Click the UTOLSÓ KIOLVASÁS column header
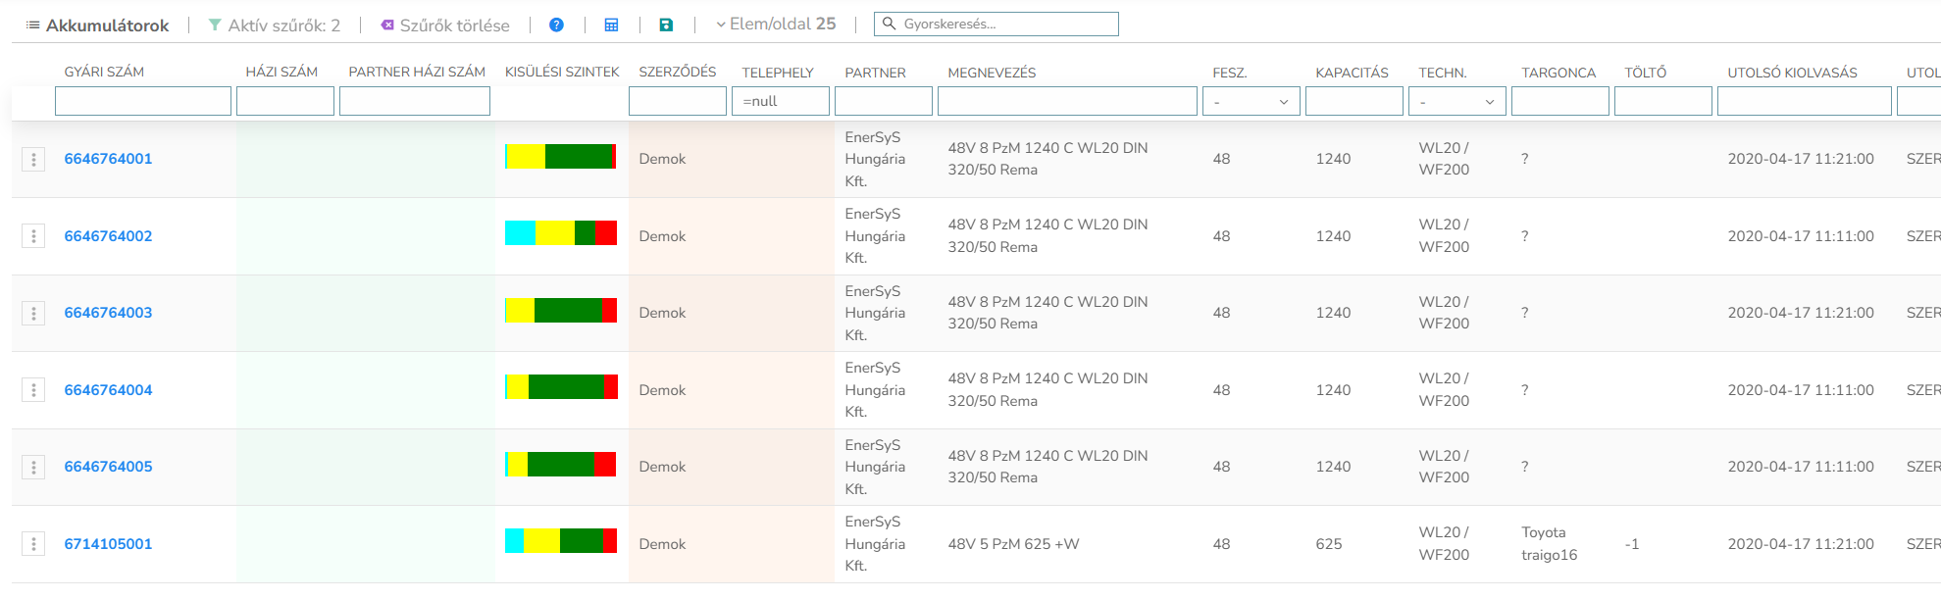The width and height of the screenshot is (1941, 600). click(x=1792, y=73)
